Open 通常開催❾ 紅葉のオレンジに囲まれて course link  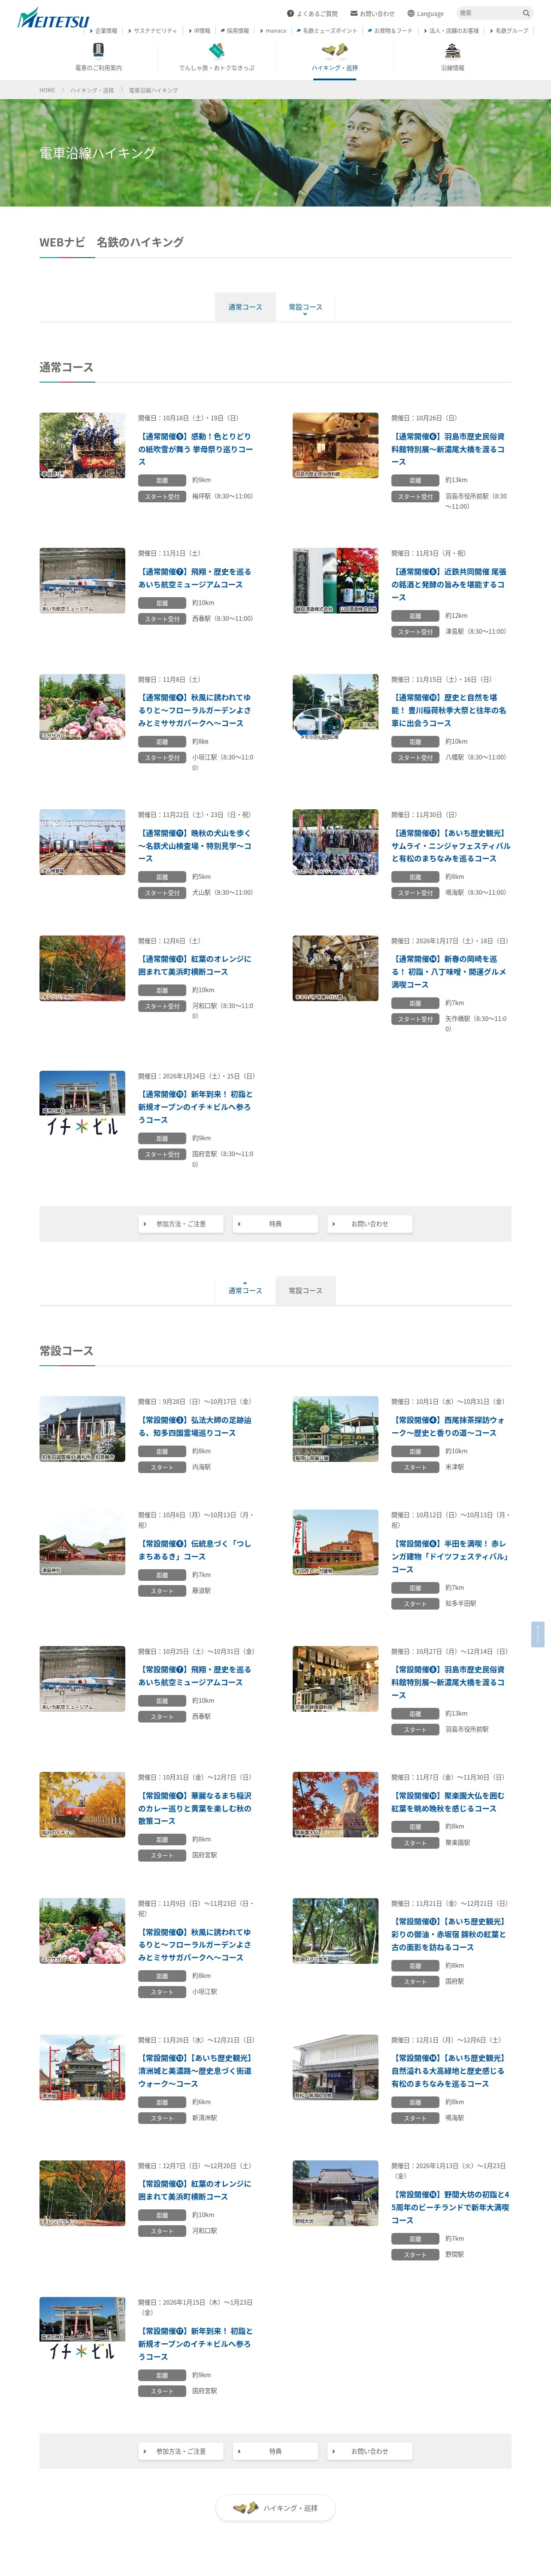(x=195, y=965)
